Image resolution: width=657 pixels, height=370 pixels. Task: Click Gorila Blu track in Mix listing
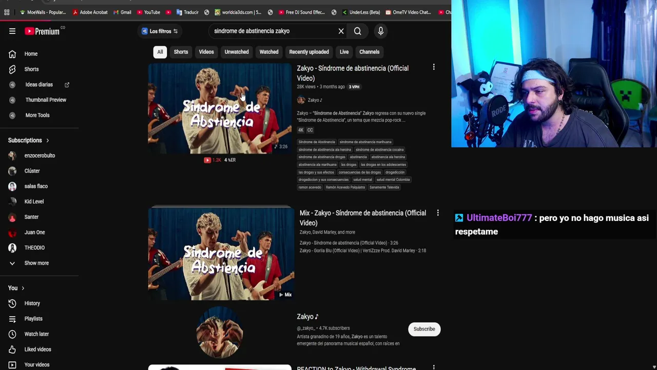[x=362, y=251]
